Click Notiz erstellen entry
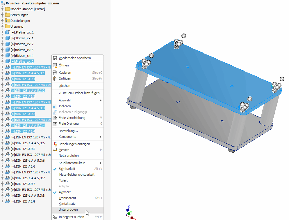 (68, 156)
